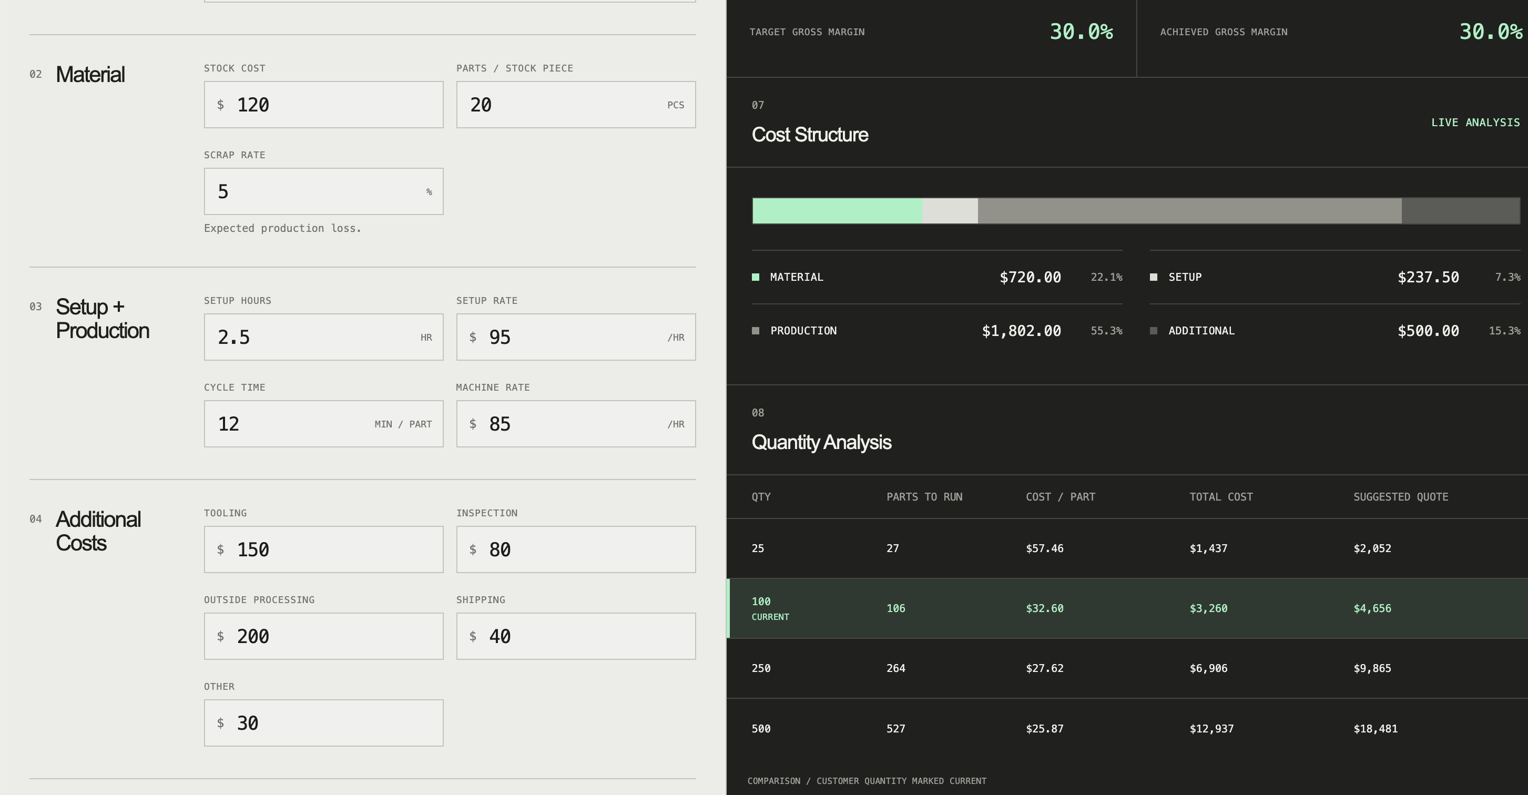Click the dark Additional segment of cost bar
Screen dimensions: 1528x795
click(1460, 211)
